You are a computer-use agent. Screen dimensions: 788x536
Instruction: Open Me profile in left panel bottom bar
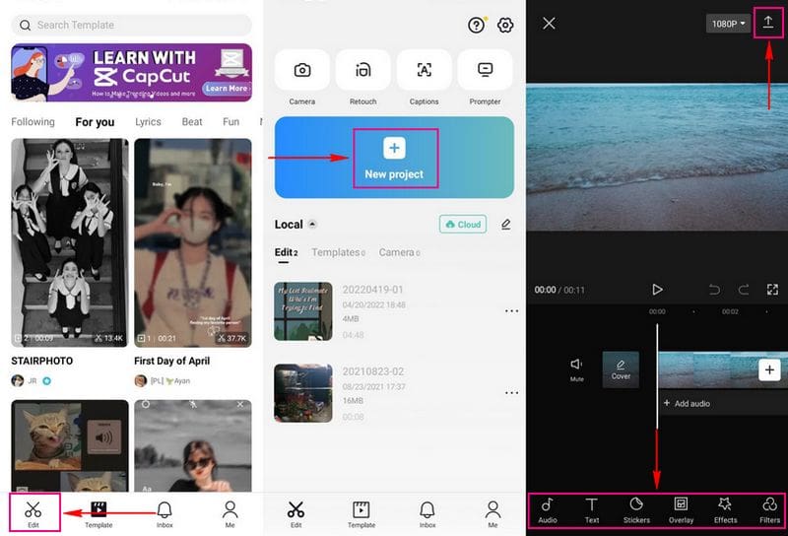230,514
